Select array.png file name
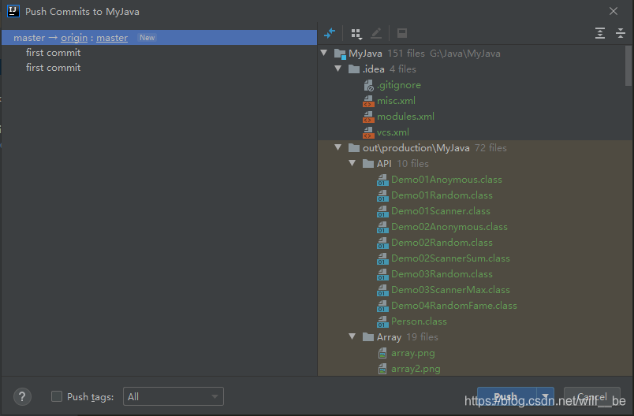634x416 pixels. click(413, 354)
